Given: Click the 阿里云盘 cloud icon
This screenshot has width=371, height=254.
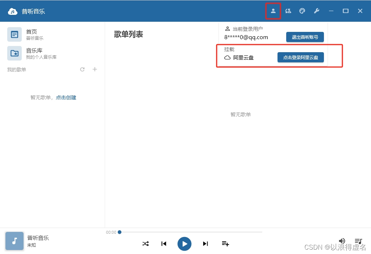Looking at the screenshot, I should point(228,58).
